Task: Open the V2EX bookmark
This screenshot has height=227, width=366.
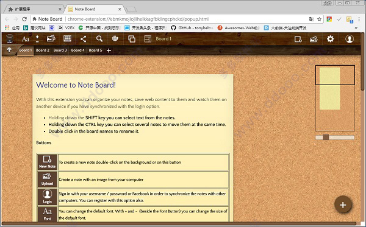Action: click(66, 28)
